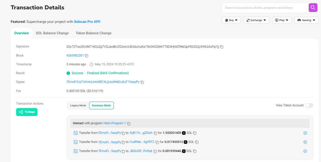Viewport: 321px width, 162px height.
Task: Copy recipient 5qR17n...gZiDnh address
Action: (x=155, y=133)
